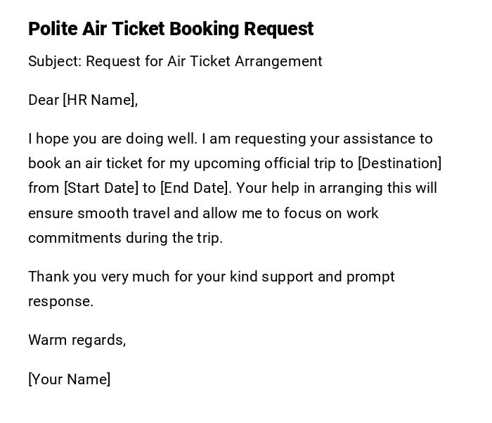This screenshot has width=492, height=423.
Task: Click "commitments during the trip." line
Action: (125, 238)
